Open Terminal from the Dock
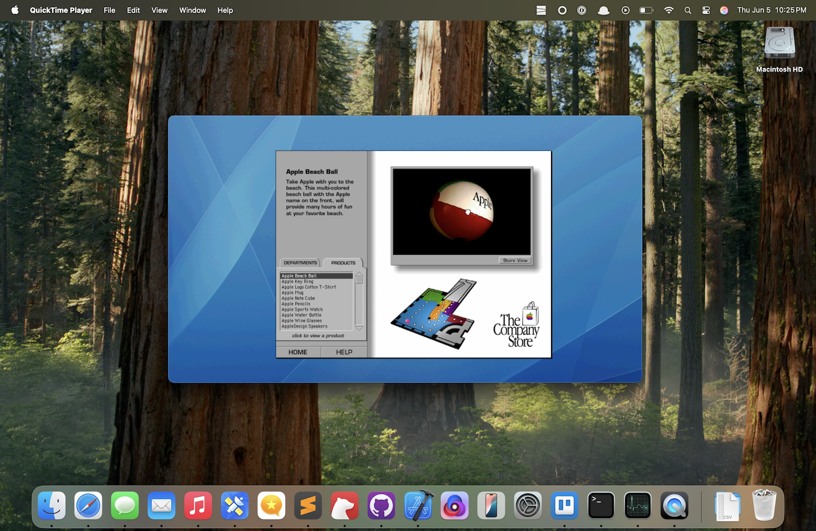816x531 pixels. pyautogui.click(x=601, y=505)
